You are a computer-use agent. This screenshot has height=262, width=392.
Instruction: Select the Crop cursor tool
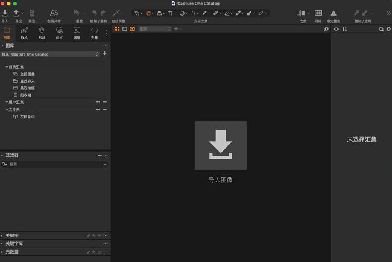(x=172, y=13)
